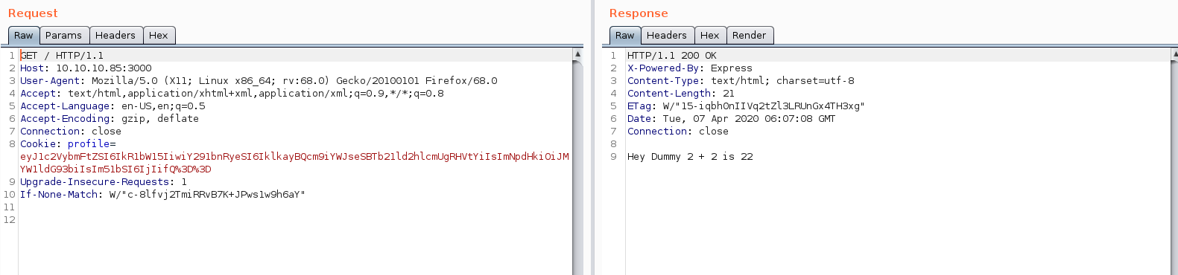
Task: Open the Request Hex tab
Action: click(159, 36)
